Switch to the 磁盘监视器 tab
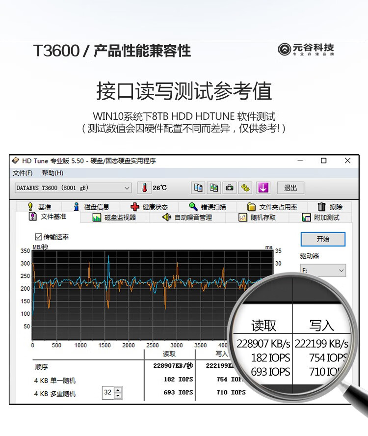This screenshot has height=436, width=368. click(x=114, y=218)
